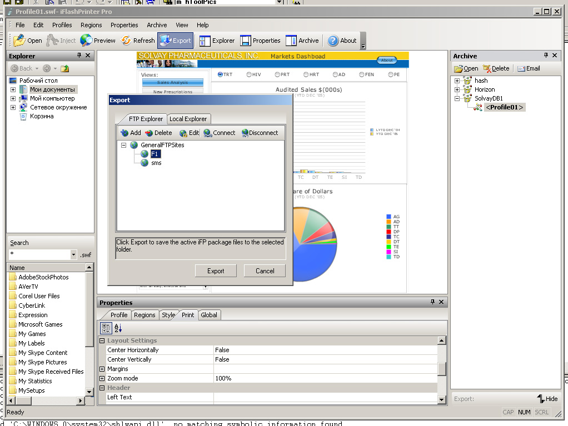
Task: Click the About button in dashboard
Action: pos(387,60)
